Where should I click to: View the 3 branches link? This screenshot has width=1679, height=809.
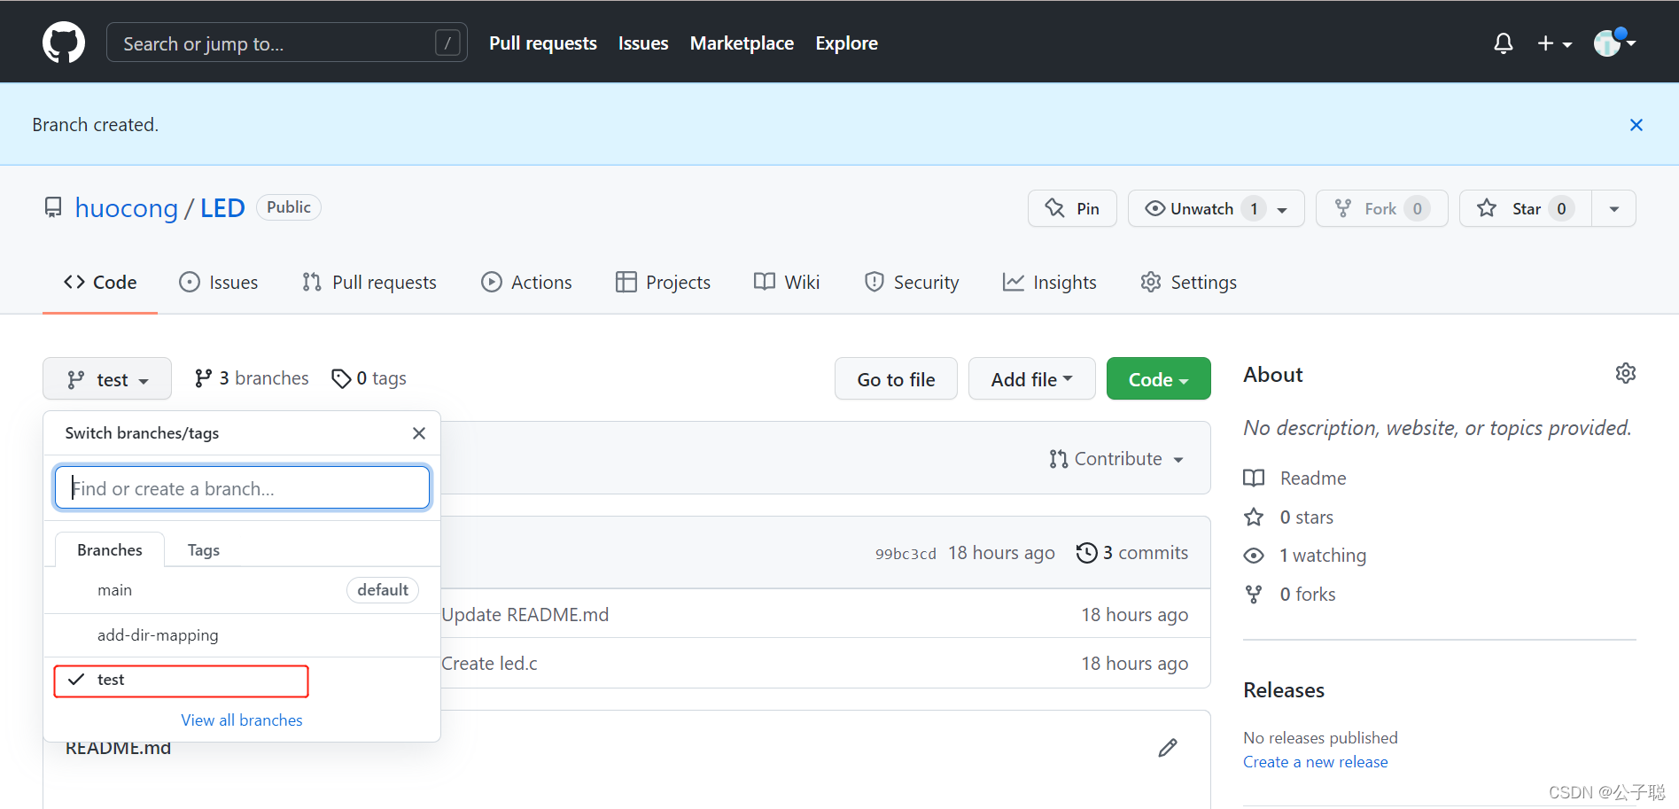[x=252, y=378]
